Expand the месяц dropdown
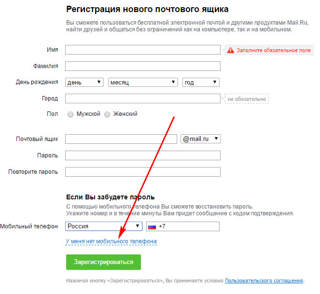 tap(143, 83)
